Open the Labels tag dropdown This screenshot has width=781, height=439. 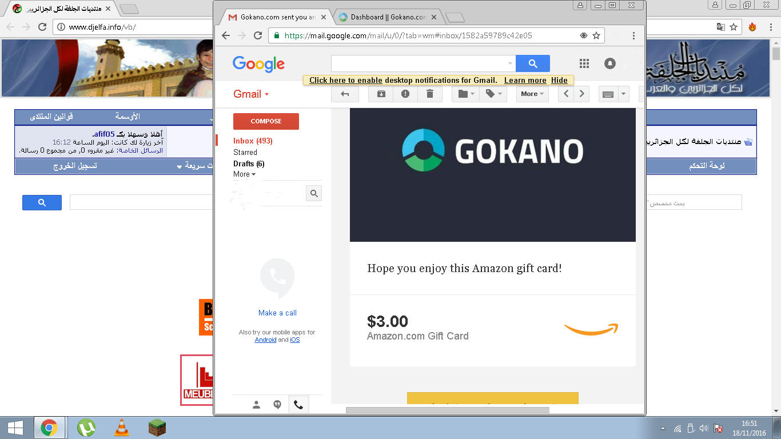(x=493, y=94)
